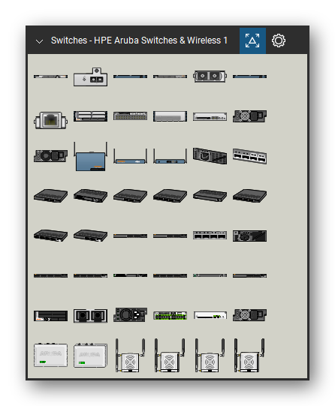The height and width of the screenshot is (406, 335).
Task: Pick the dual black fan tray shape
Action: (x=90, y=316)
